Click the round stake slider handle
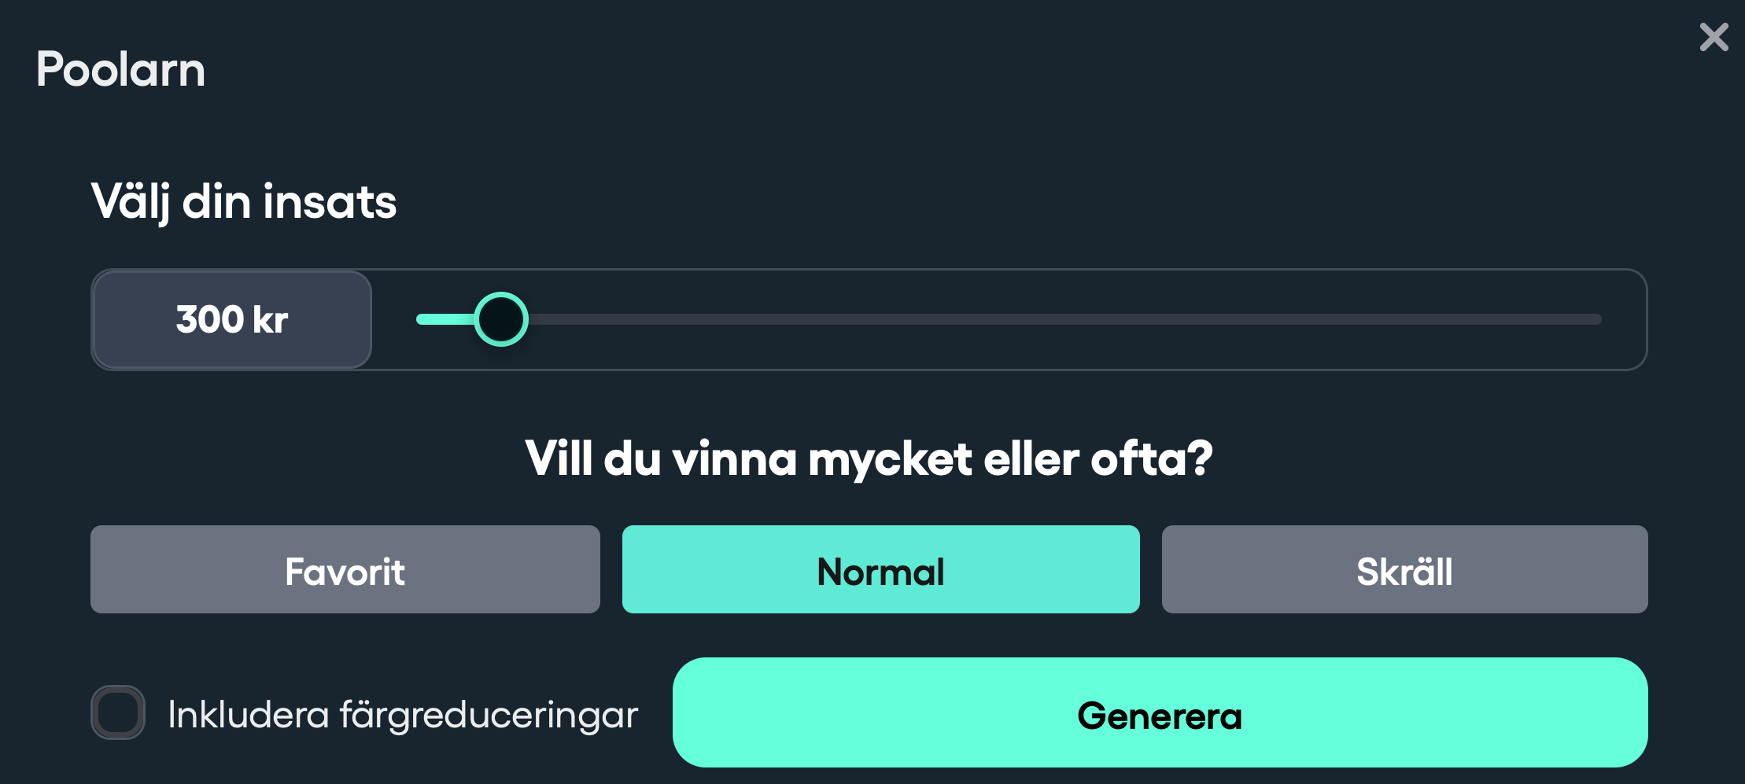The image size is (1745, 784). coord(501,319)
